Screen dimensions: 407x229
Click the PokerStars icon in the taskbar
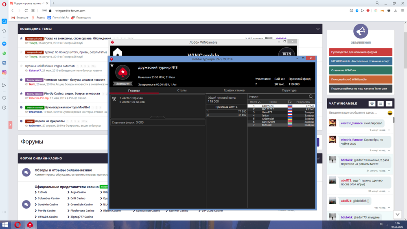(30, 225)
